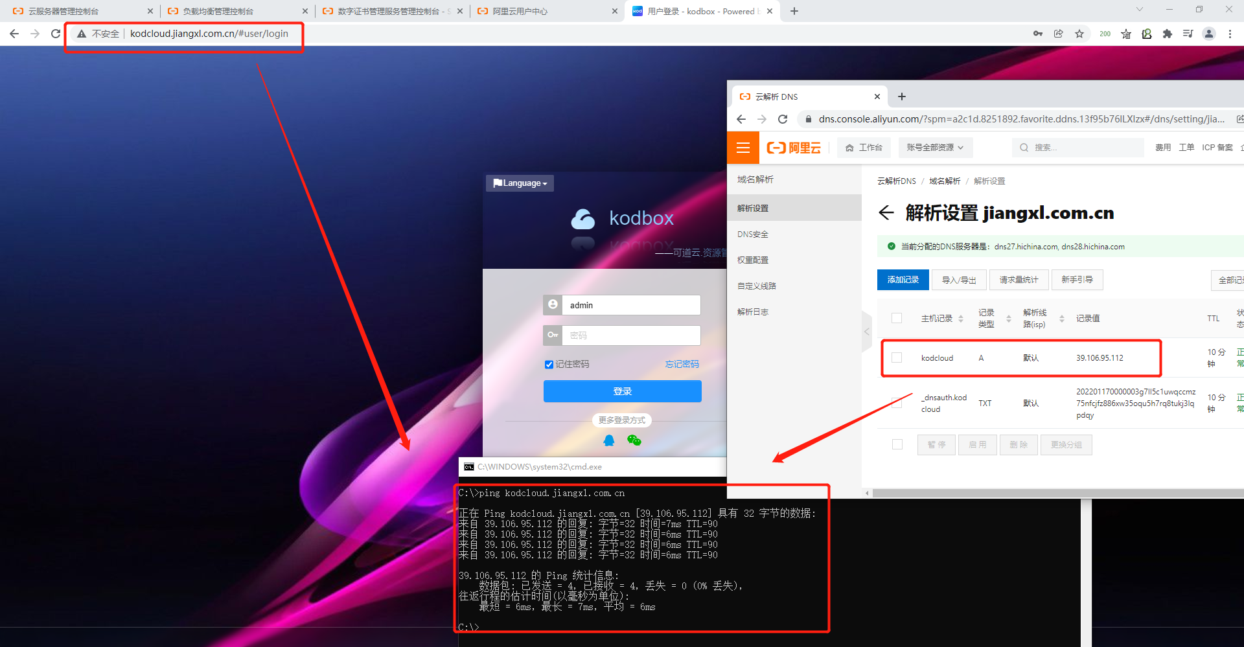
Task: Open DNS安全 in sidebar
Action: pyautogui.click(x=752, y=234)
